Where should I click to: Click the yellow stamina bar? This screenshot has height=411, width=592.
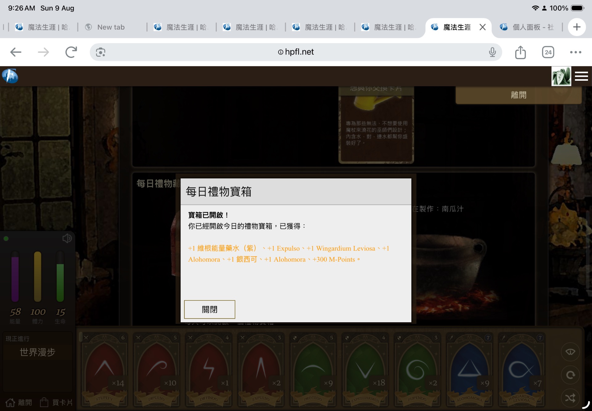(38, 276)
